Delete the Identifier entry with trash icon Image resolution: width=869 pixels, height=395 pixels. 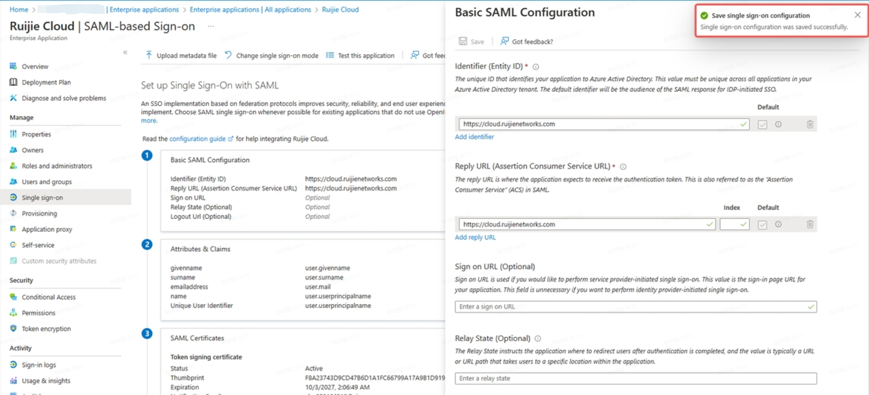point(810,124)
